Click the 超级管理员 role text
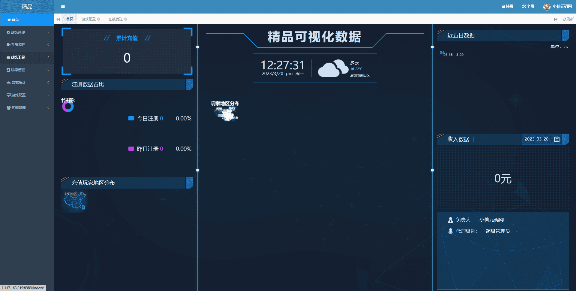Screen dimensions: 576x291 (498, 231)
